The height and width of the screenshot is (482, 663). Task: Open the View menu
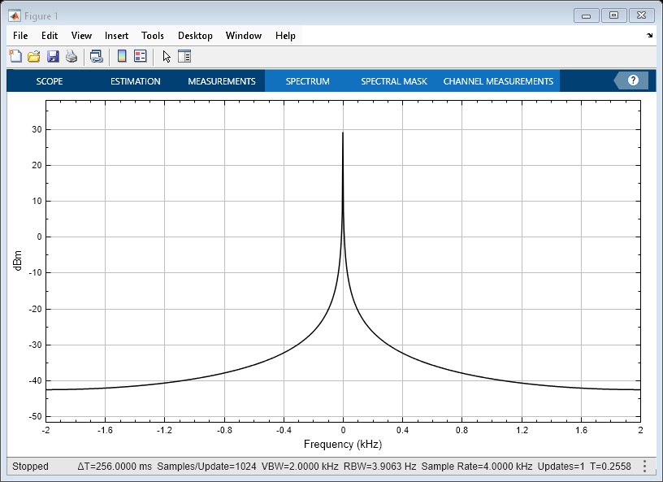(81, 36)
